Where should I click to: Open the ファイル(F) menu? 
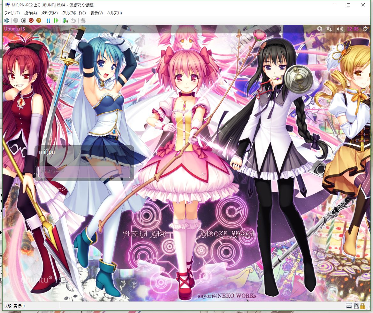pos(12,13)
